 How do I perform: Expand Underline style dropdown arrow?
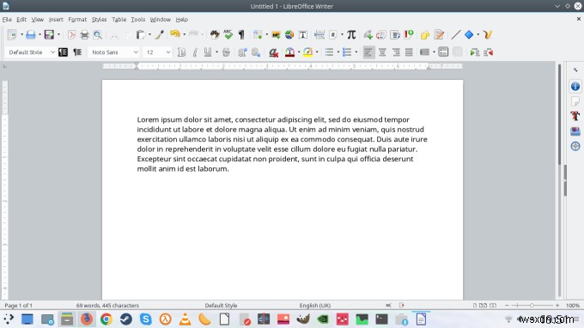click(x=216, y=52)
